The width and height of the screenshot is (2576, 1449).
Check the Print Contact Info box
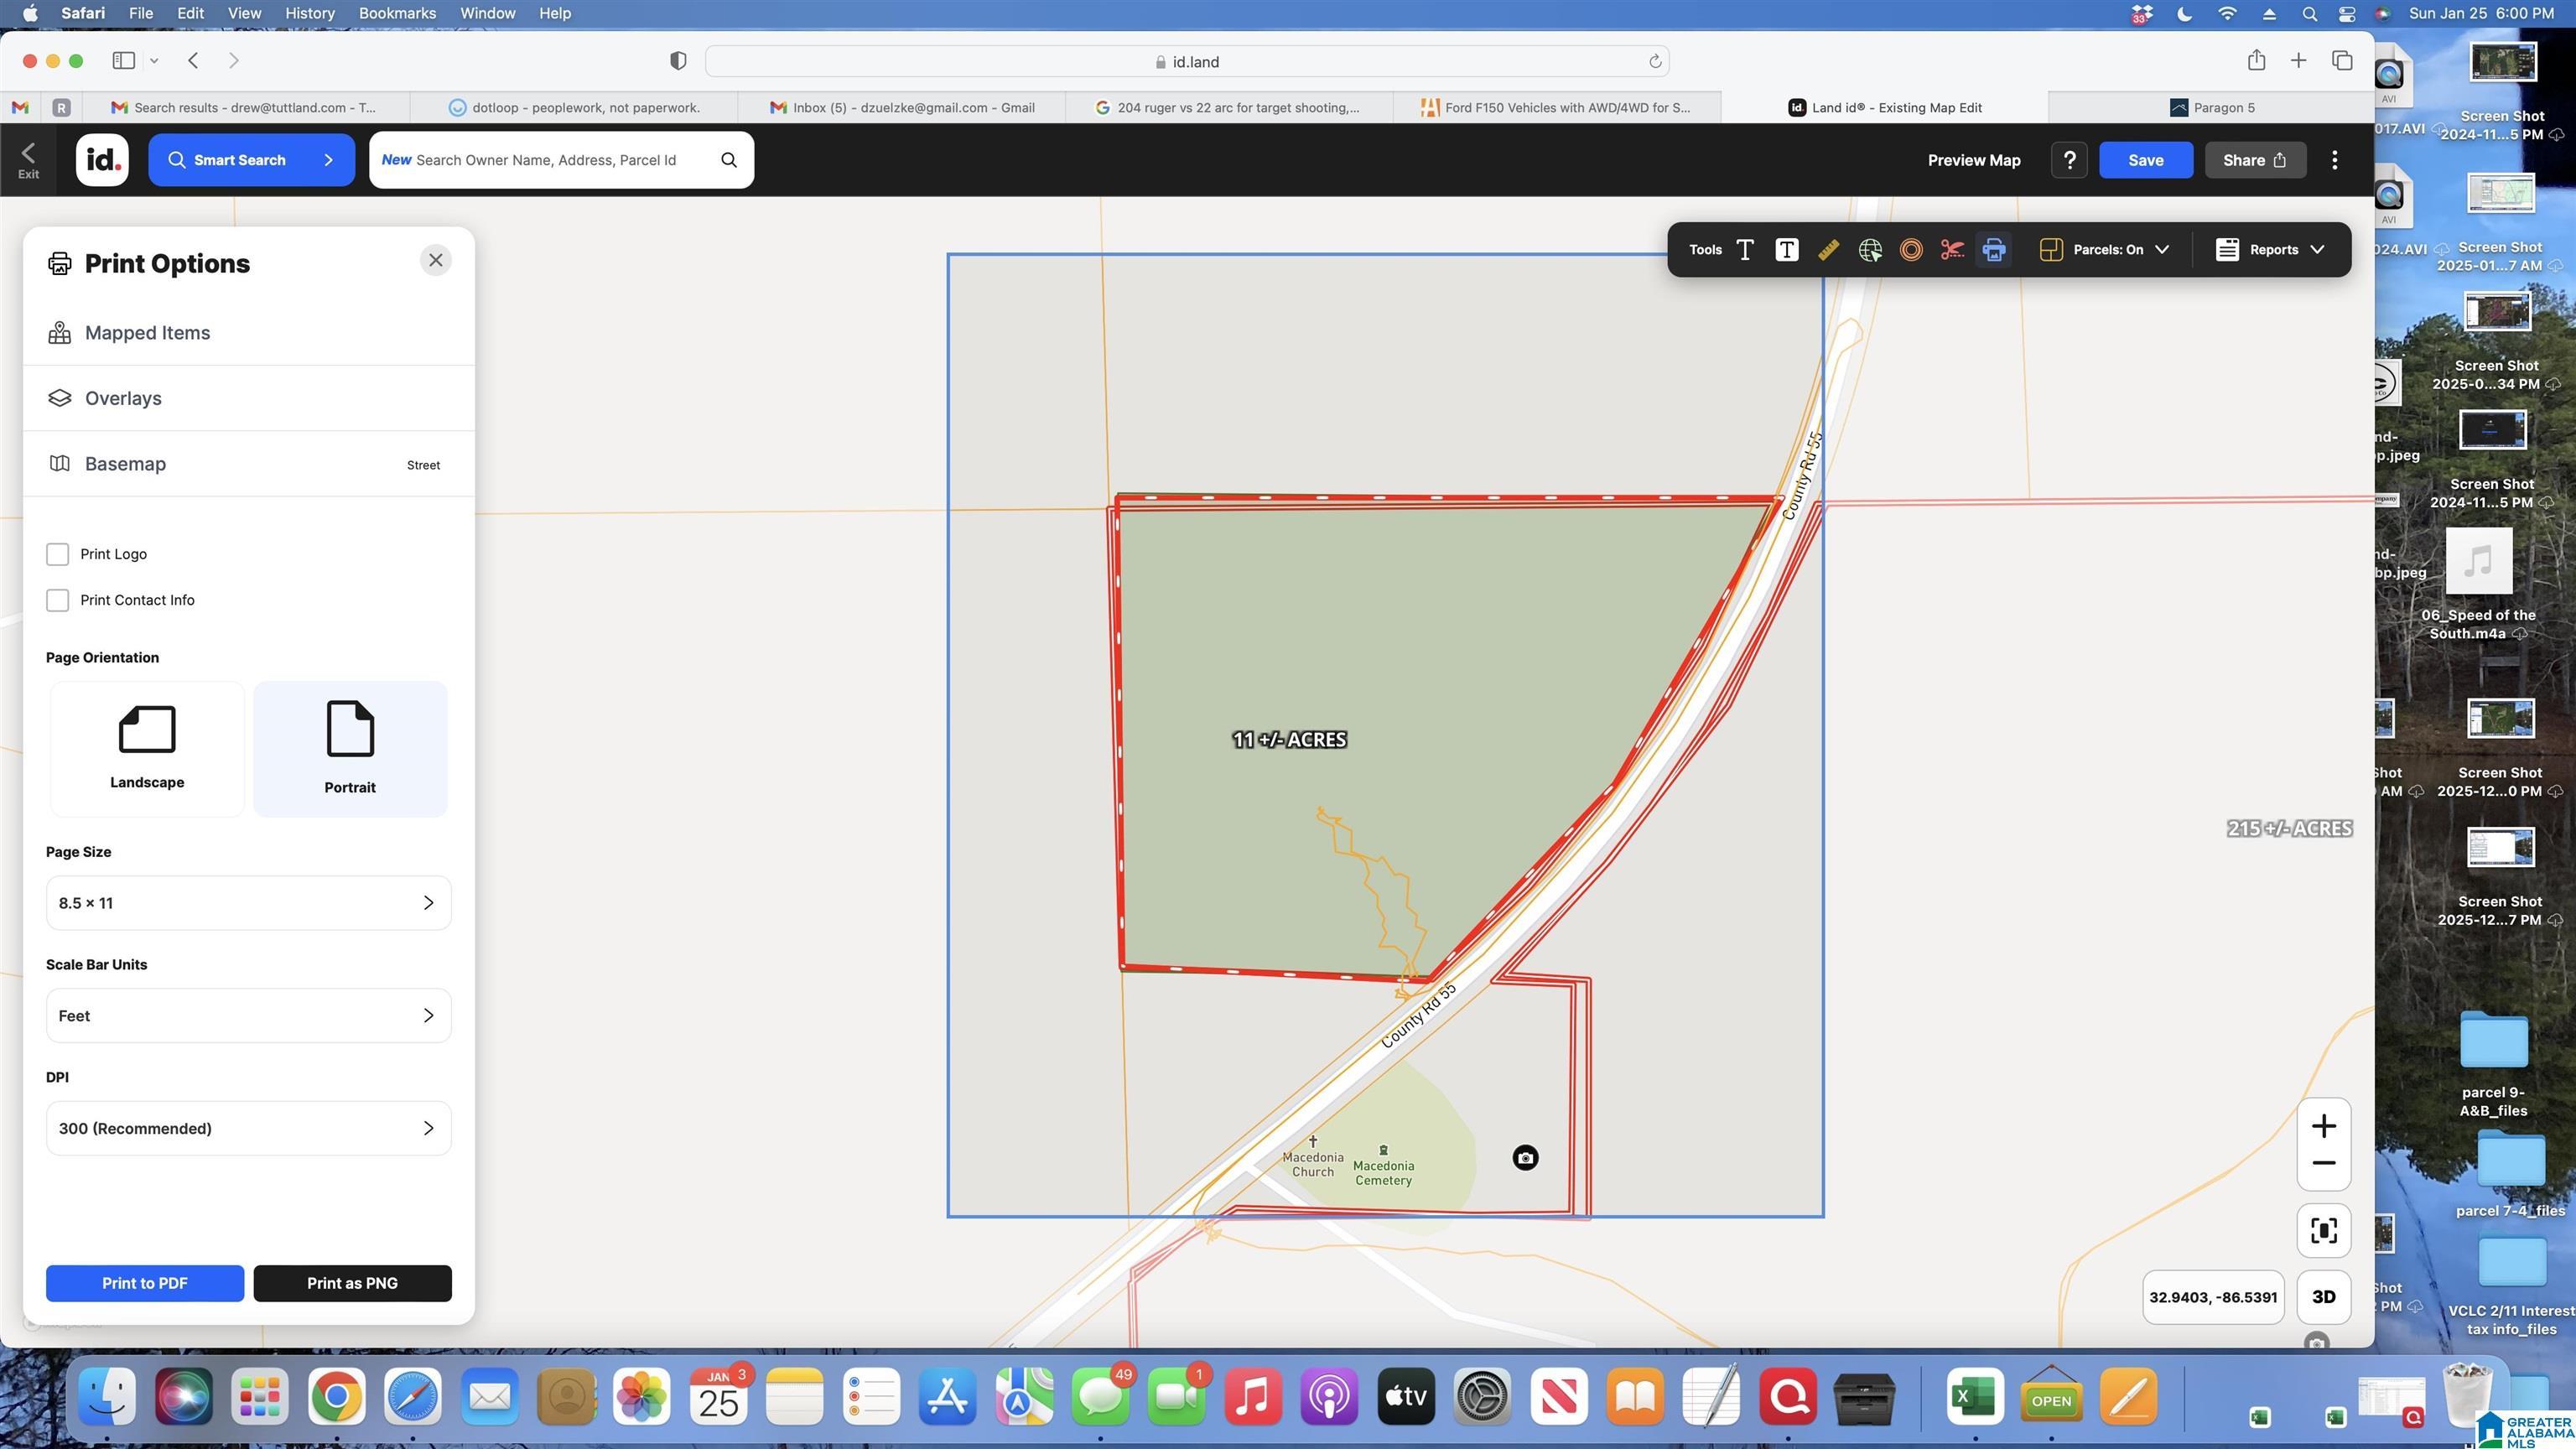point(58,600)
